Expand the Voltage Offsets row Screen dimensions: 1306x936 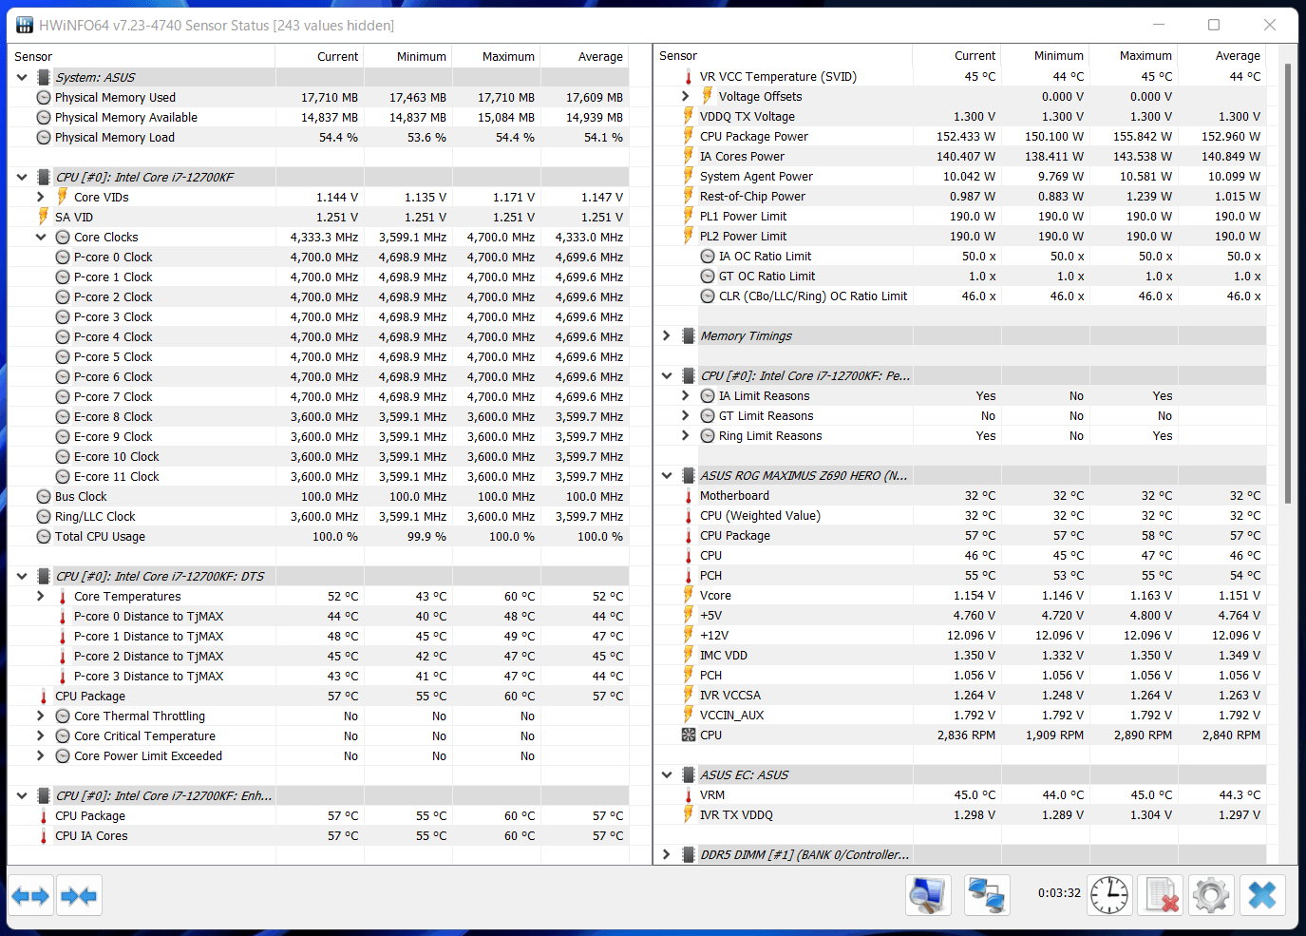pos(686,97)
